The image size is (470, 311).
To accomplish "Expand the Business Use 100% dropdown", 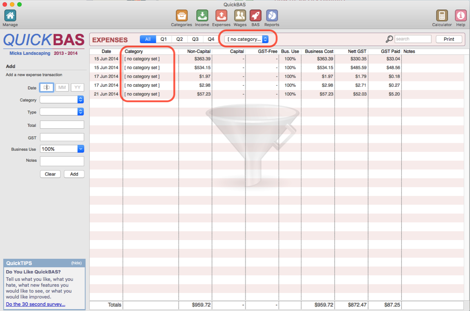I will coord(62,149).
